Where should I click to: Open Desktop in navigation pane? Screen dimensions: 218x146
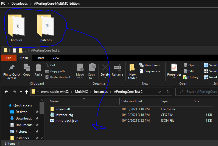(19, 112)
